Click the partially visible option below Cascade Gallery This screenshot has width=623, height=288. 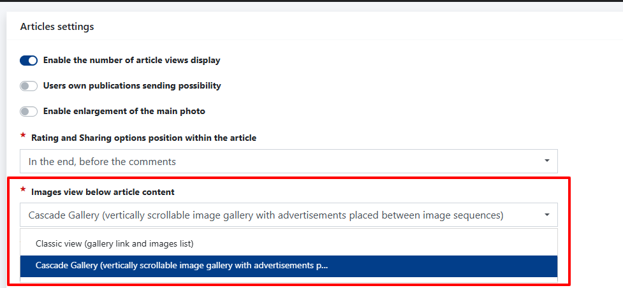point(288,280)
